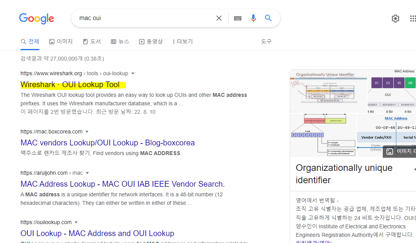
Task: Click the https://ouilookup.com URL text
Action: click(46, 222)
